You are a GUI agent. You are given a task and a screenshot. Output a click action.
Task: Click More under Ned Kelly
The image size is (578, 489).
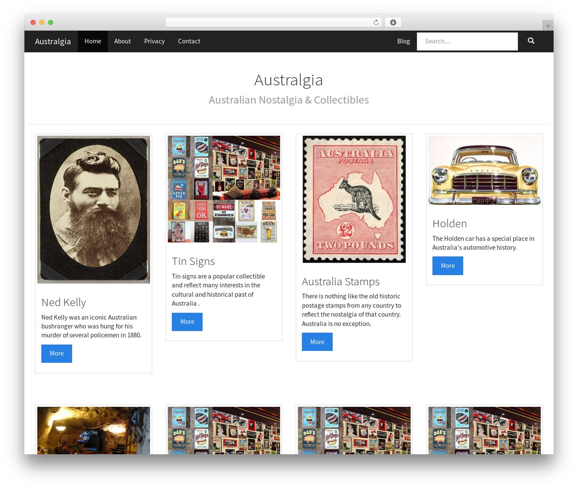tap(56, 354)
